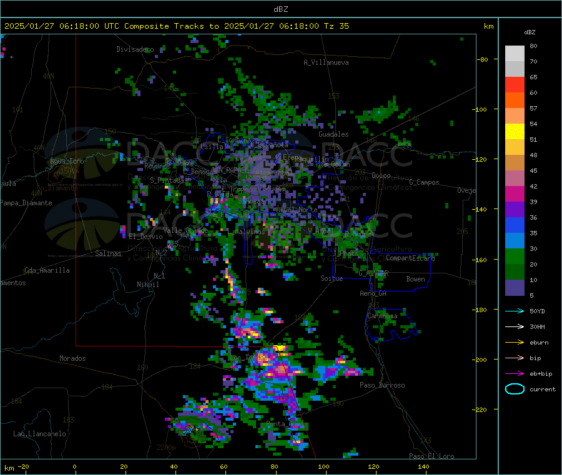Viewport: 562px width, 475px height.
Task: Click the 'Valle_Grande' map label
Action: [x=185, y=230]
